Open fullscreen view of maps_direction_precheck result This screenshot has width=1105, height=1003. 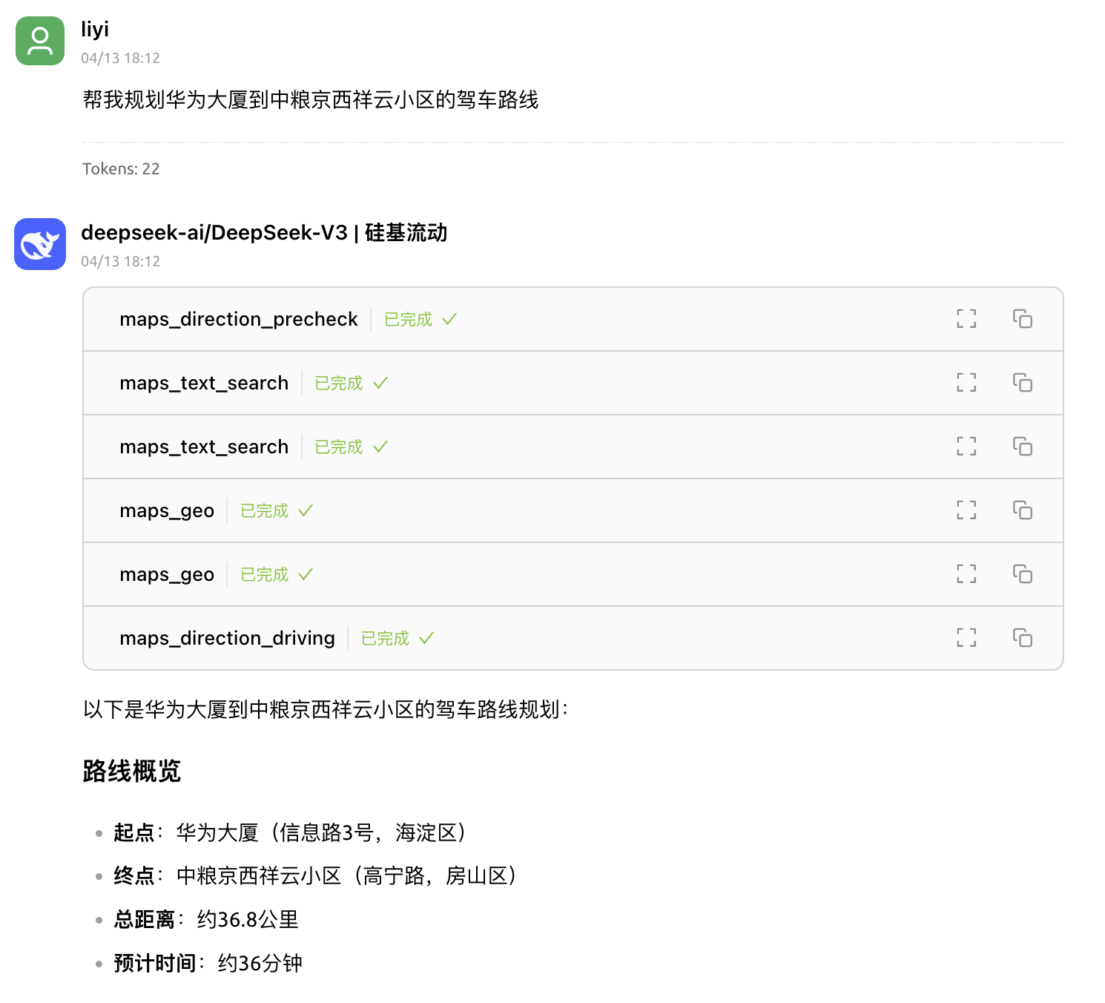pyautogui.click(x=966, y=319)
